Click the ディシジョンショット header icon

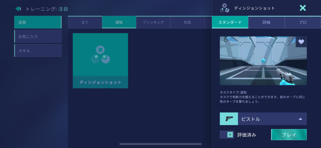pyautogui.click(x=224, y=8)
